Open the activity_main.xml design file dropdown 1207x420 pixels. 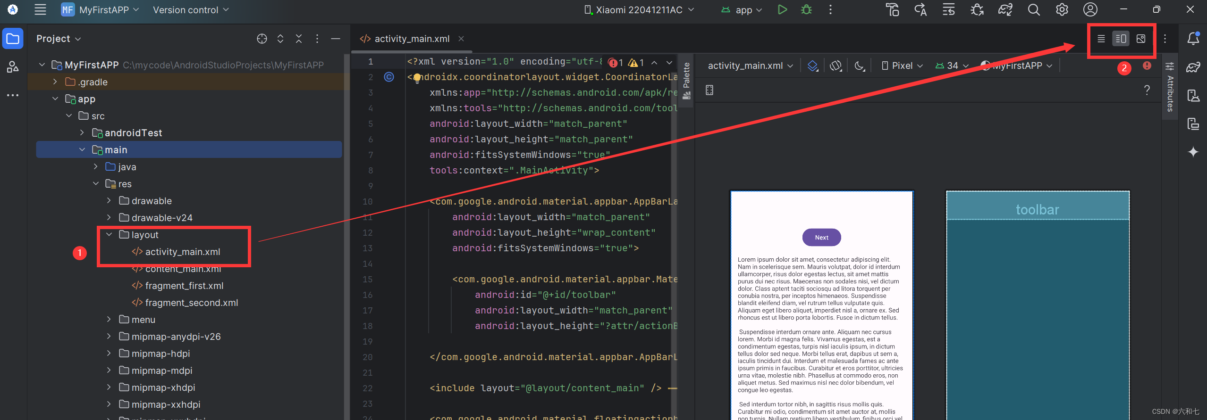coord(750,66)
